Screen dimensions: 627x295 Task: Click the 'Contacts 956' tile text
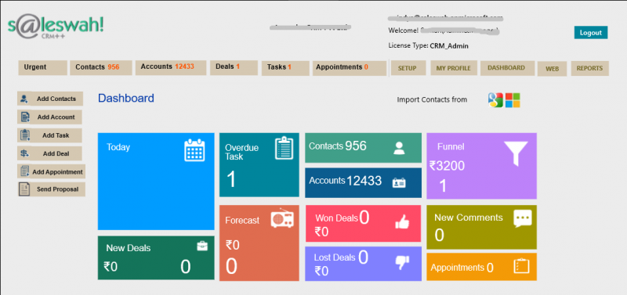pos(338,146)
